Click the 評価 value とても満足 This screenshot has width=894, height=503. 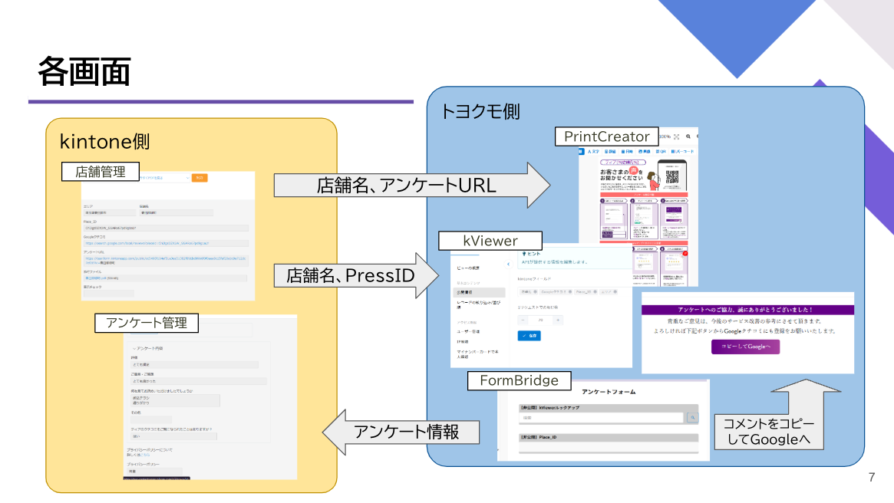[x=194, y=364]
